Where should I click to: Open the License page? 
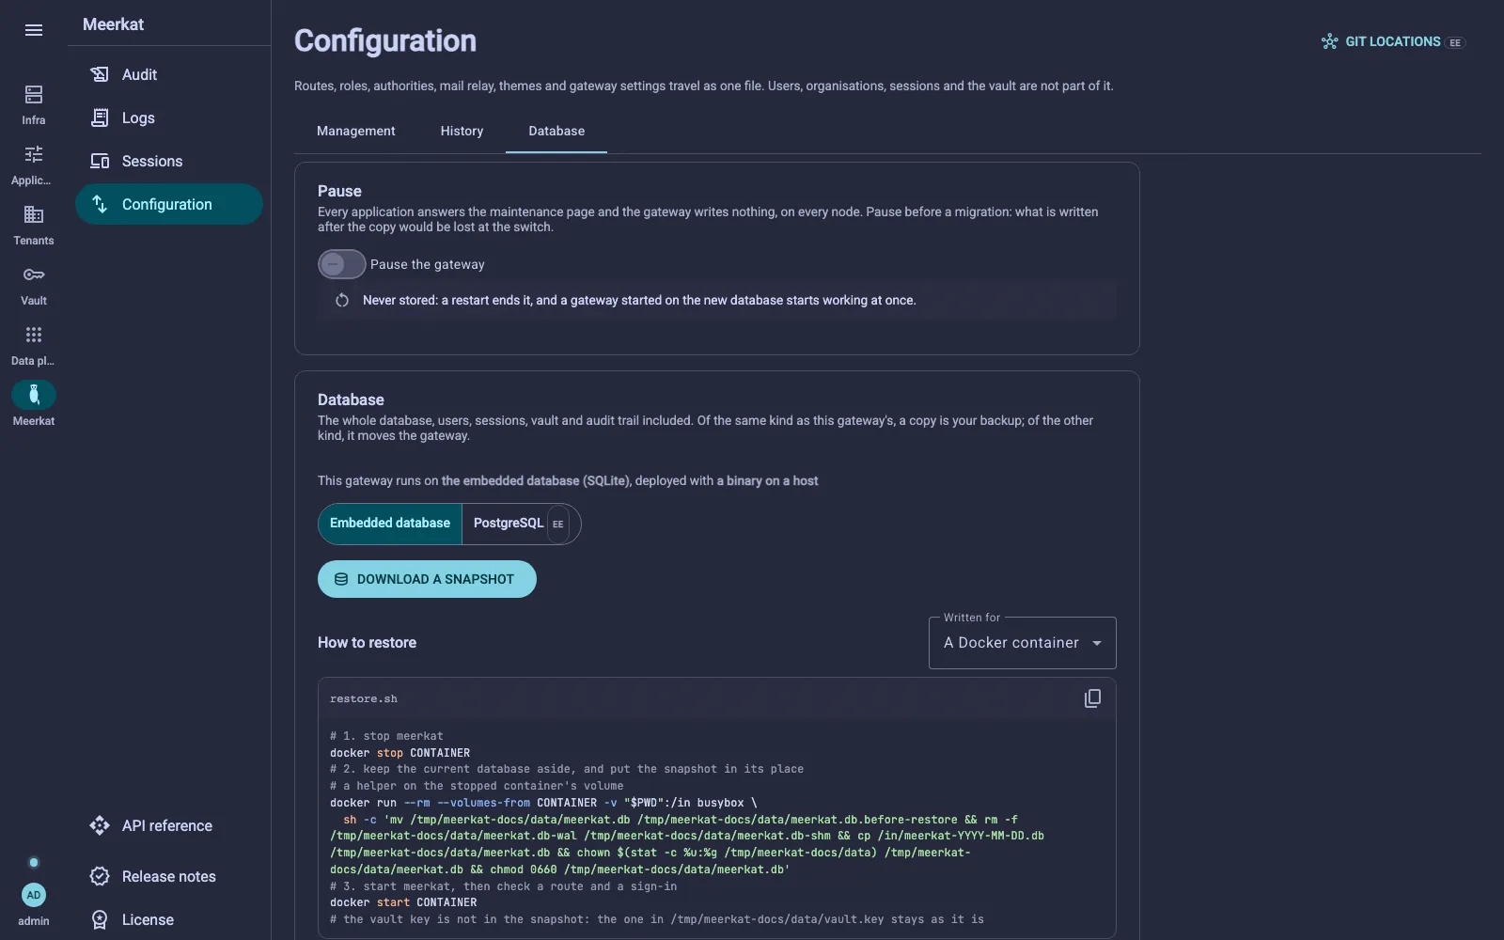pyautogui.click(x=169, y=919)
